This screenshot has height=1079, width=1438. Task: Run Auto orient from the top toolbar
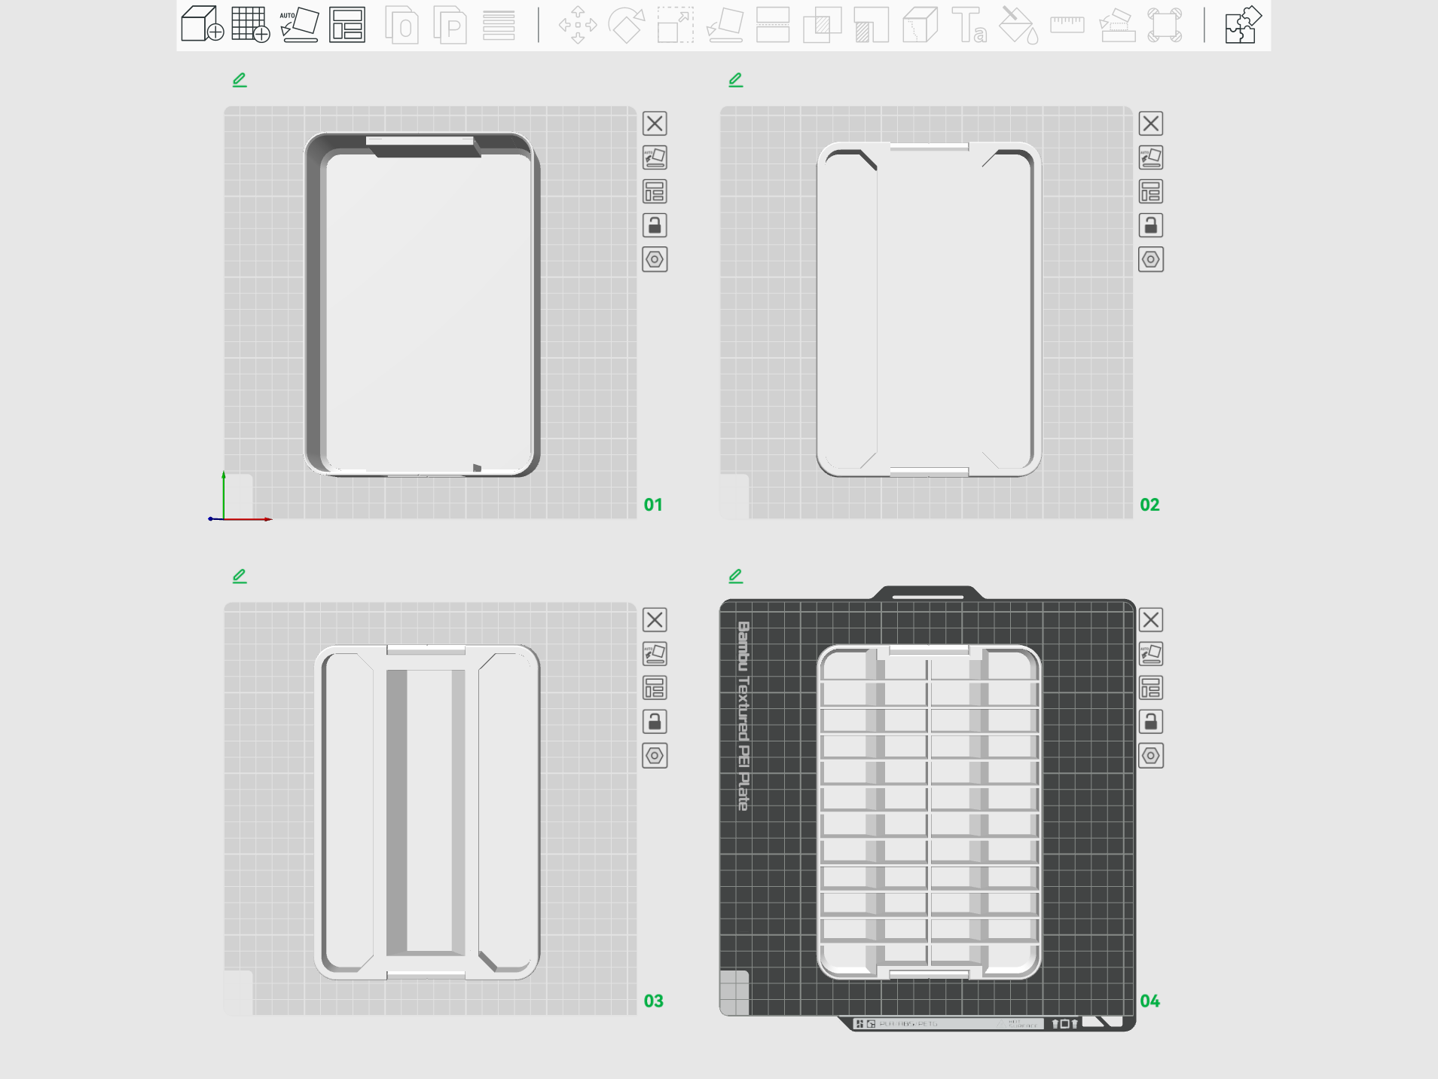pyautogui.click(x=299, y=24)
